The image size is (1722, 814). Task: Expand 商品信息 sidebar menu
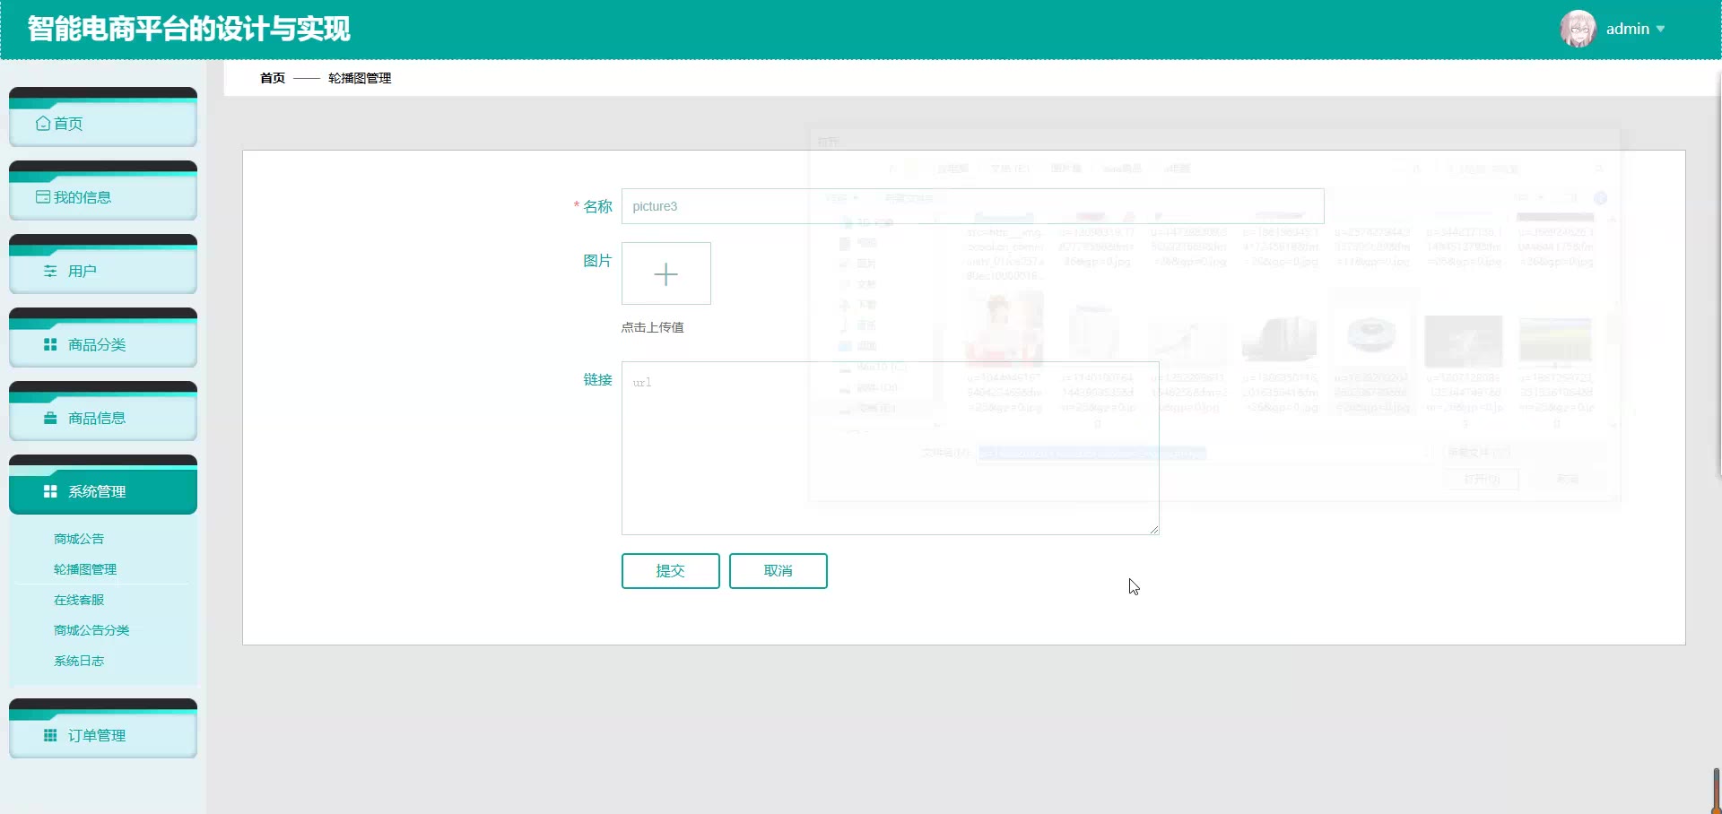[x=103, y=411]
